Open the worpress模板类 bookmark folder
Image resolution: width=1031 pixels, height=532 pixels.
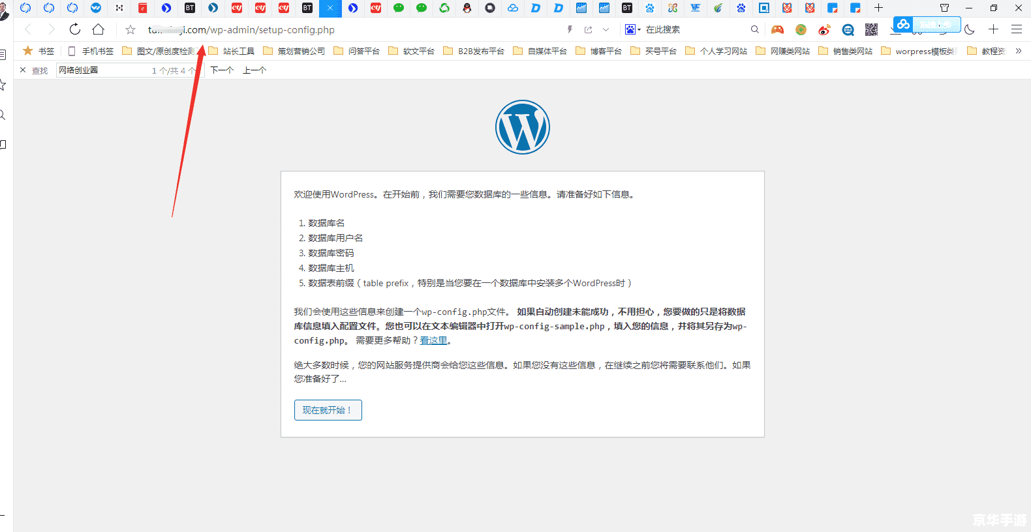(919, 51)
